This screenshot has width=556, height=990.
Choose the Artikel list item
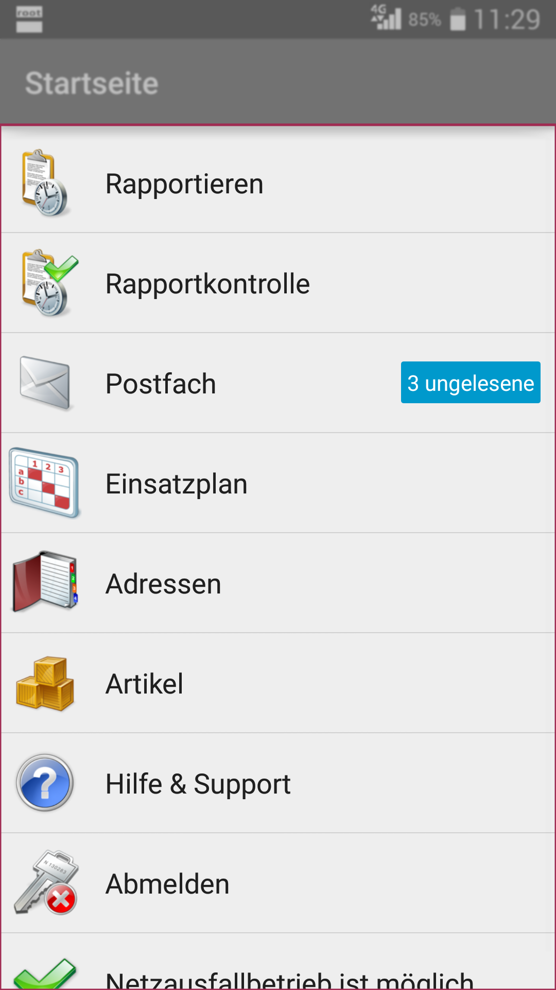[278, 683]
